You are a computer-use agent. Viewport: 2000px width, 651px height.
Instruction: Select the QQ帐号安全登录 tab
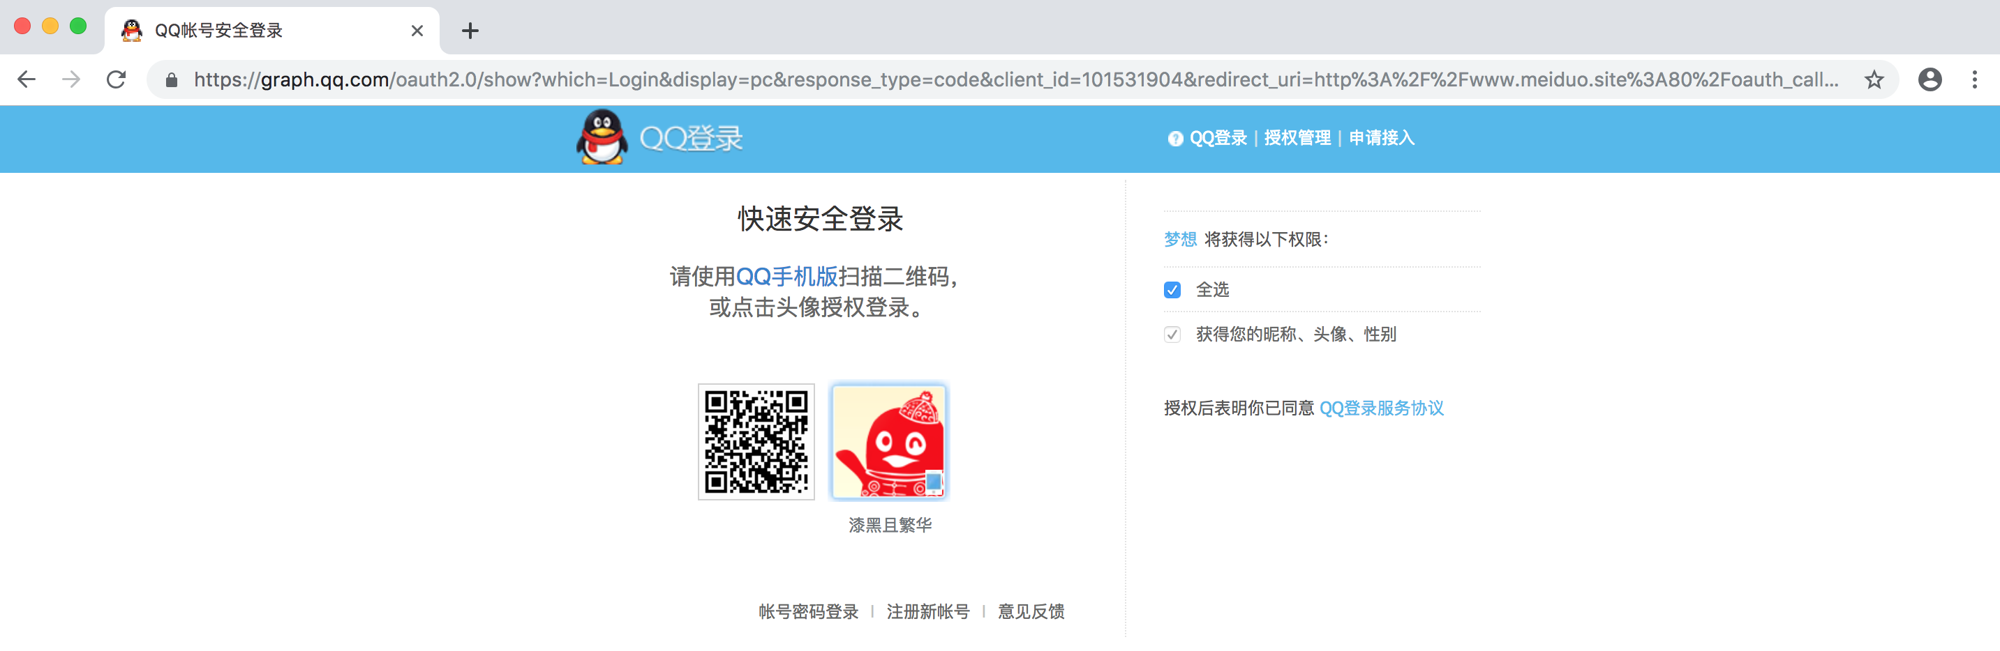[x=271, y=31]
